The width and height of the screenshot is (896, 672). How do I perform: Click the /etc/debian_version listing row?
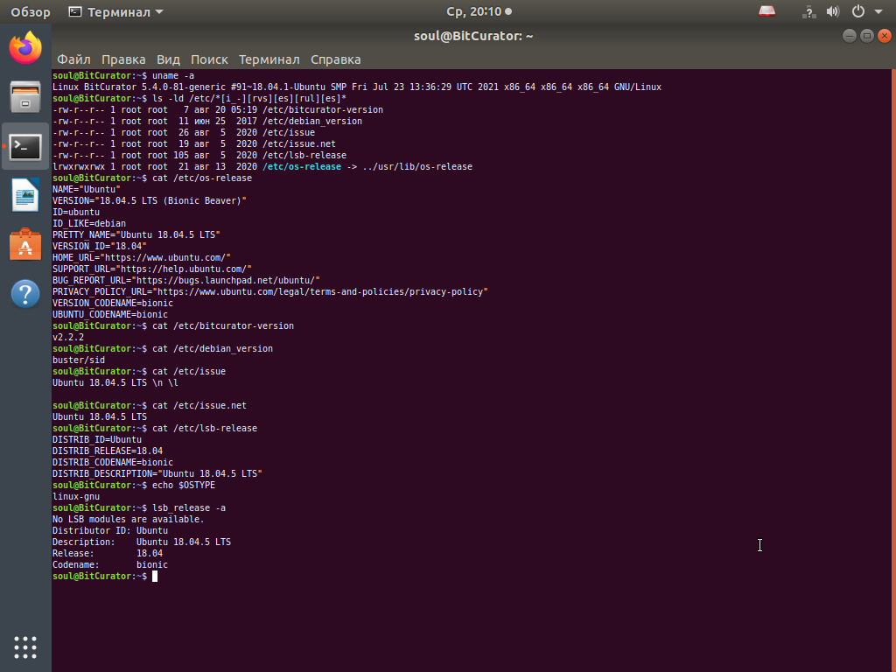pos(206,121)
